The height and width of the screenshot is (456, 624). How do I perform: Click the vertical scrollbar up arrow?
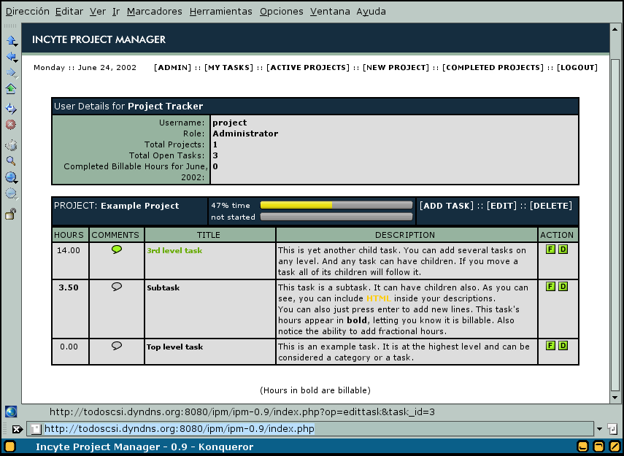(615, 29)
